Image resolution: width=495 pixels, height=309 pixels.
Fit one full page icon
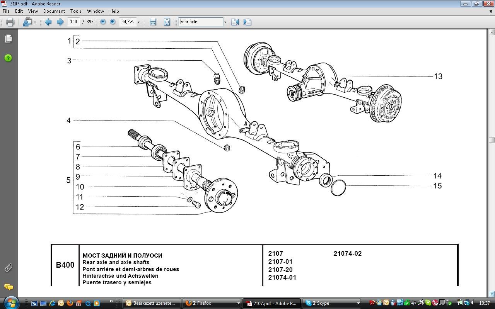(x=167, y=22)
